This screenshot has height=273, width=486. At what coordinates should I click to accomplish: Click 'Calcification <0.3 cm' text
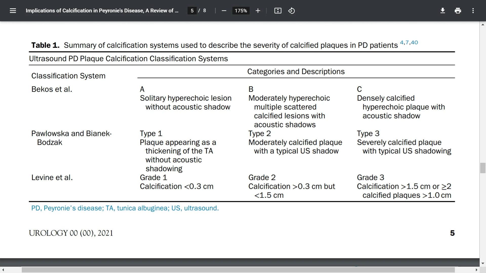tap(176, 186)
